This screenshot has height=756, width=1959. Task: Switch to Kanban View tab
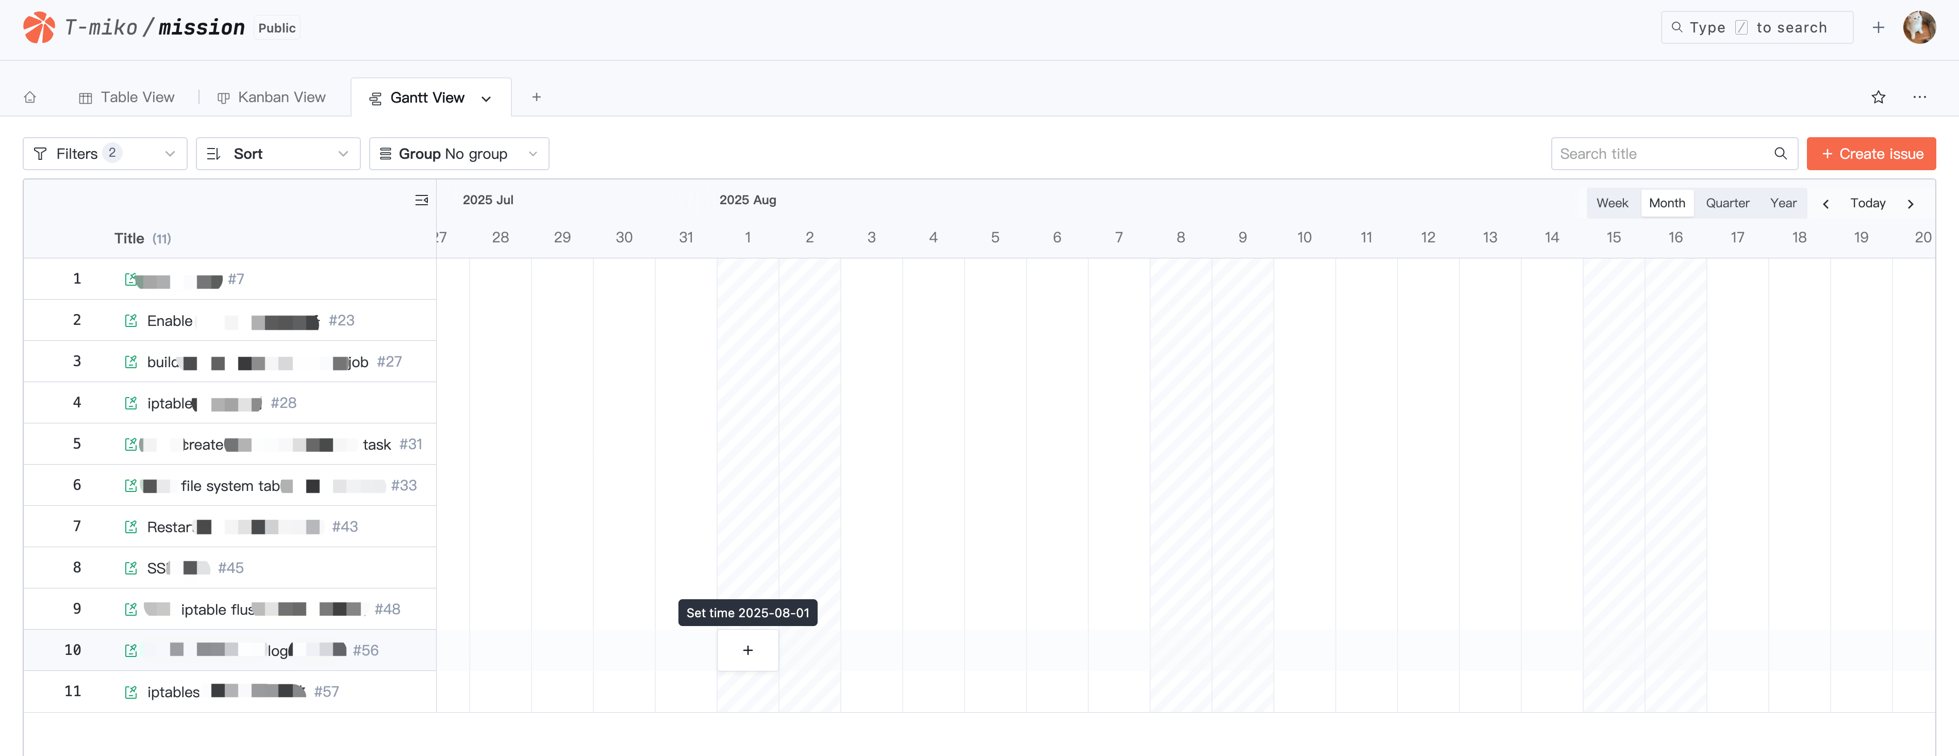pos(272,97)
